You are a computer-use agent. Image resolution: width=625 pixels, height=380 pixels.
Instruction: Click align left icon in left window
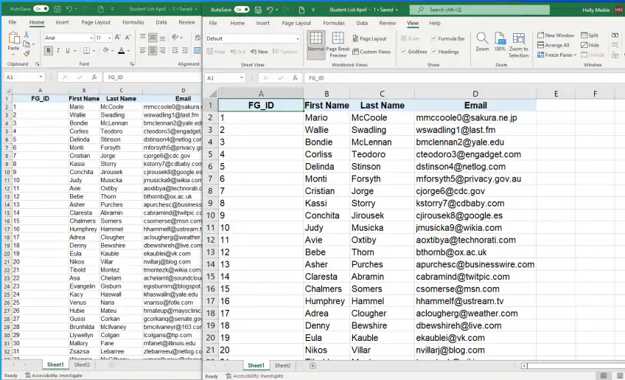coord(143,50)
